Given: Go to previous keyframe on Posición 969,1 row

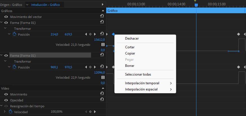Looking at the screenshot, I should (86, 67).
